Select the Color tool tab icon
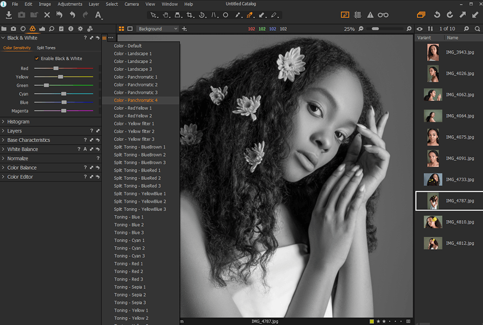The height and width of the screenshot is (325, 483). (x=32, y=29)
